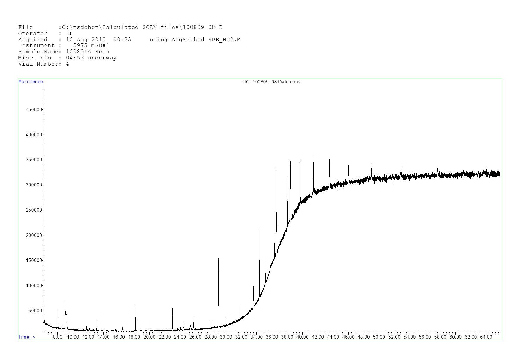Click the peak apex near 18.20 minutes
The width and height of the screenshot is (514, 363).
coord(136,306)
